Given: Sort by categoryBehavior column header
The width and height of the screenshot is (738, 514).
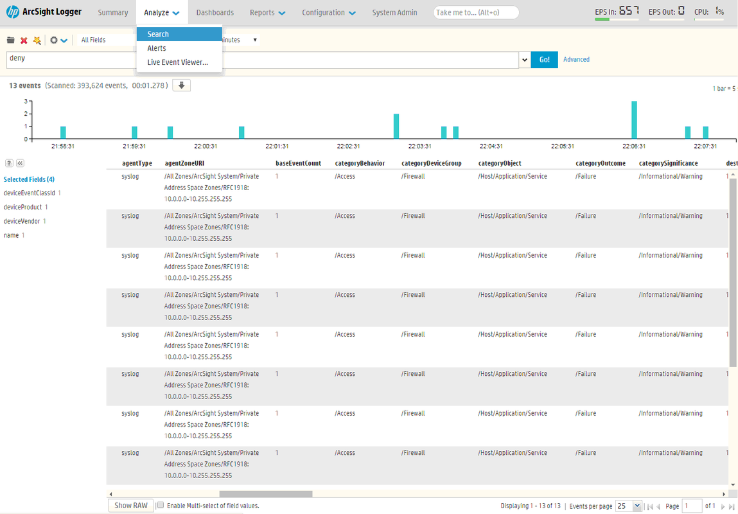Looking at the screenshot, I should (x=360, y=163).
